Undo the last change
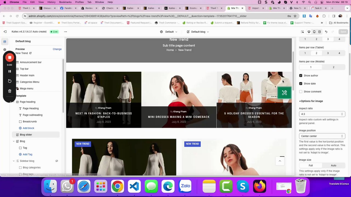The height and width of the screenshot is (197, 351). pos(326,32)
